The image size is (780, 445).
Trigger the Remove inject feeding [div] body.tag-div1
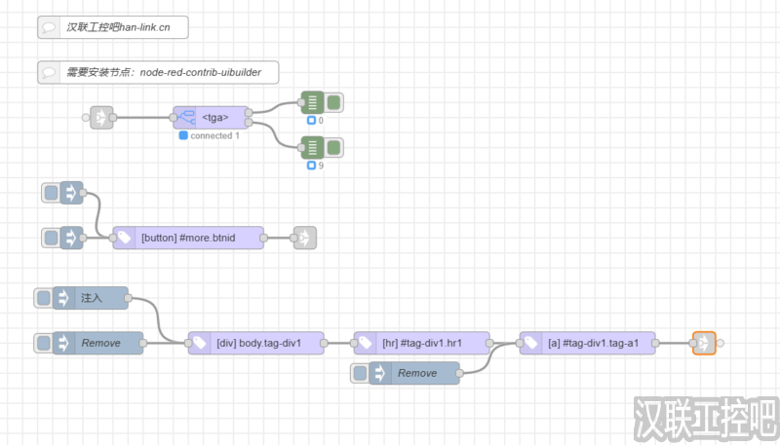45,343
